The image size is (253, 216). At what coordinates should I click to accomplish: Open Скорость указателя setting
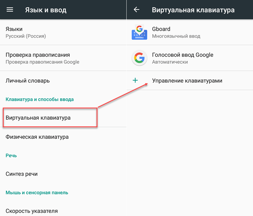[x=63, y=211]
